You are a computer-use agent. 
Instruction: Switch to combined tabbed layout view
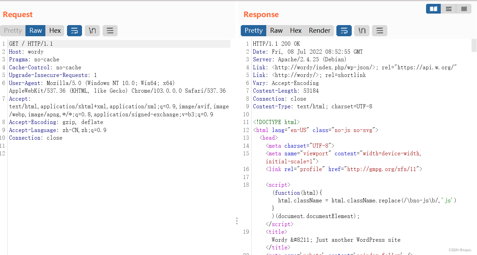pos(464,9)
